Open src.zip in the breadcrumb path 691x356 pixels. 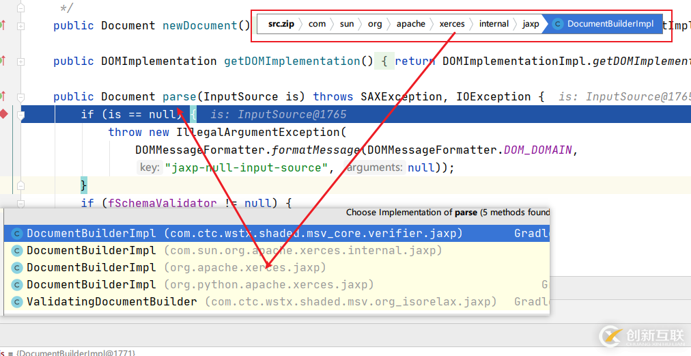pos(281,24)
